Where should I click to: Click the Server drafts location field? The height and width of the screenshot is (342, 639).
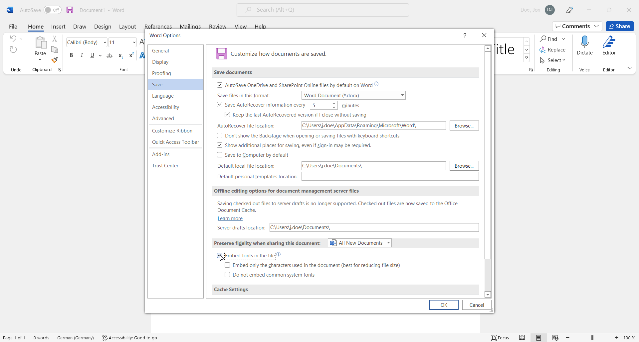(373, 227)
